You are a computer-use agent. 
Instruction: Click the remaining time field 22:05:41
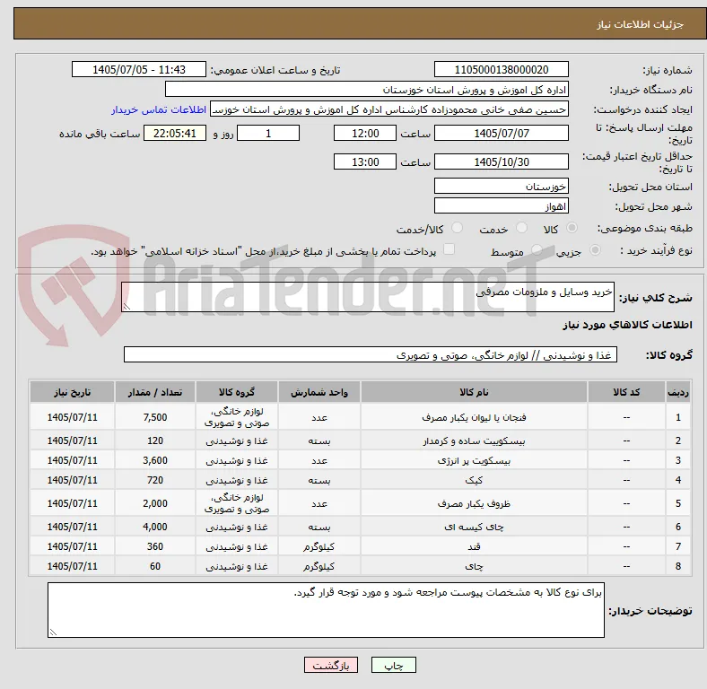[x=175, y=133]
